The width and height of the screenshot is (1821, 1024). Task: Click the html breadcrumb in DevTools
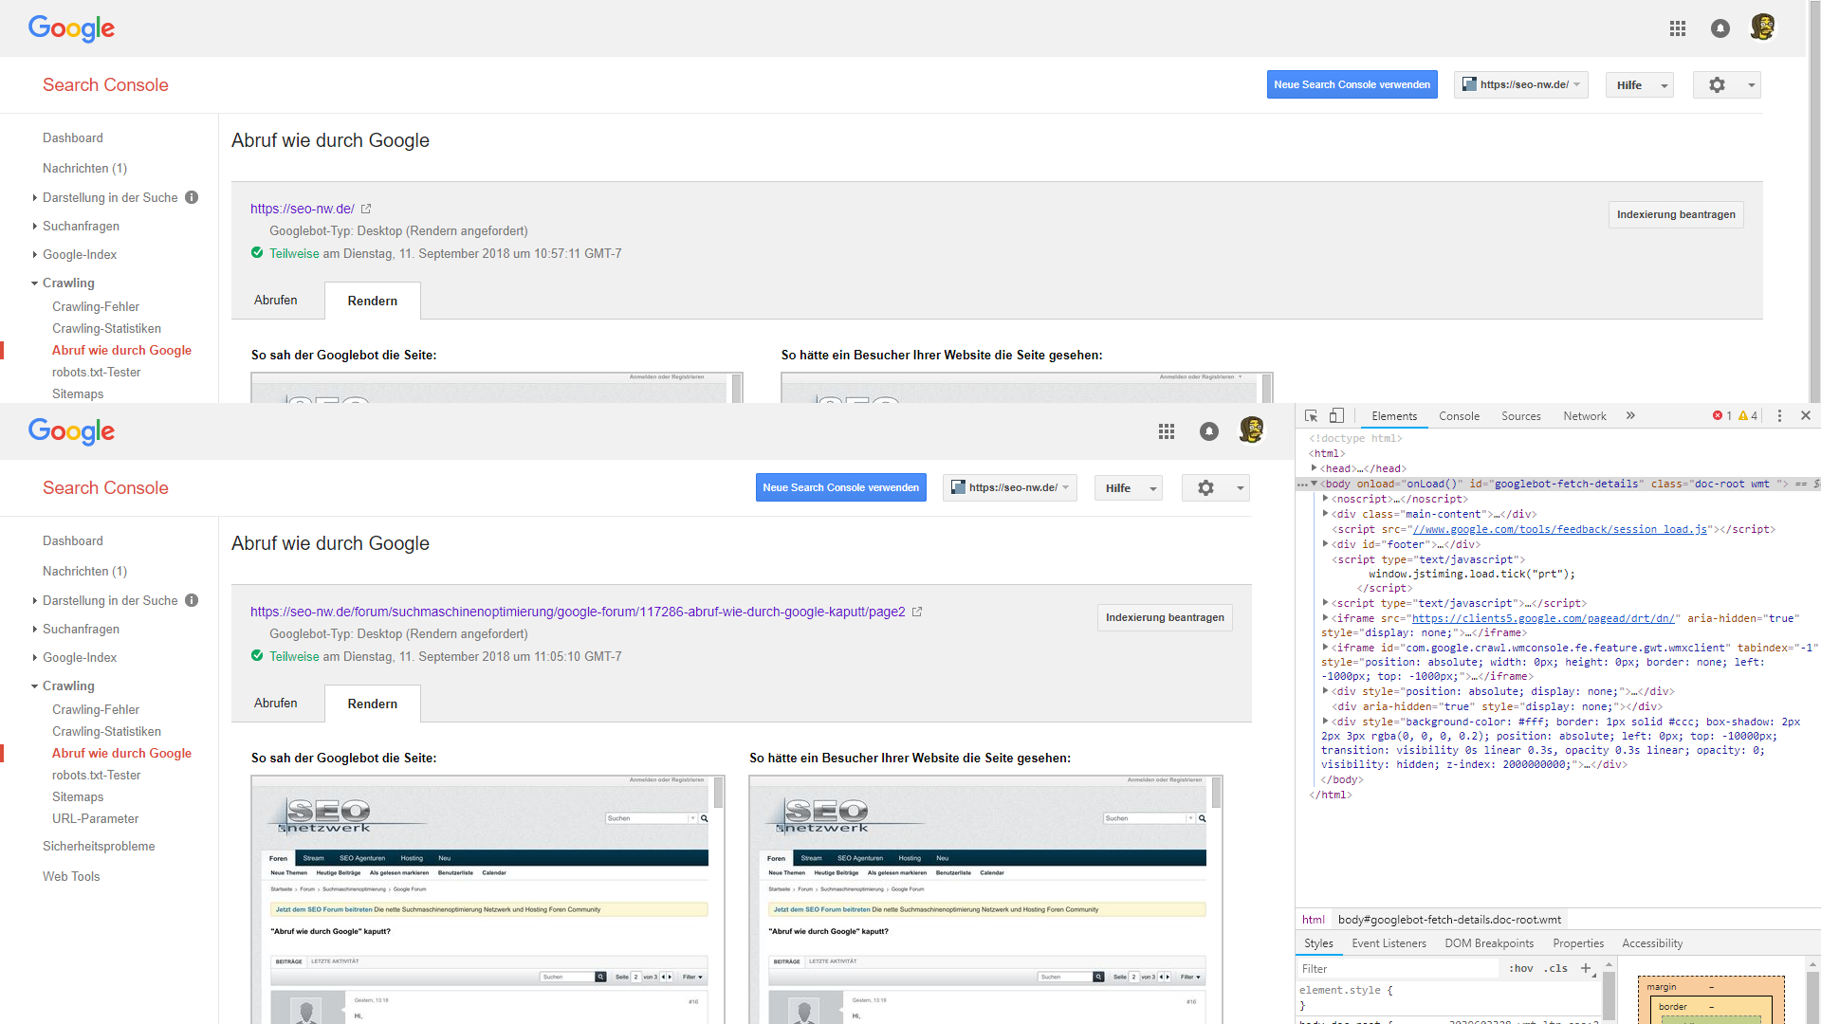[1314, 920]
